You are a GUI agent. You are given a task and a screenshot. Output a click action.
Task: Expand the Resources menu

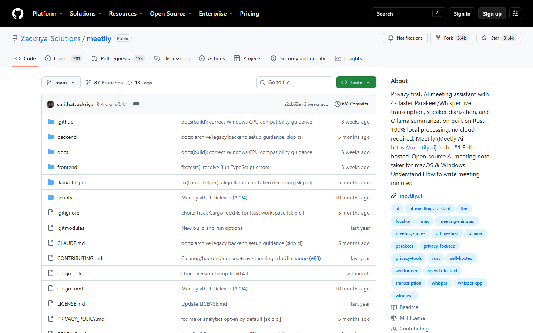click(x=125, y=14)
